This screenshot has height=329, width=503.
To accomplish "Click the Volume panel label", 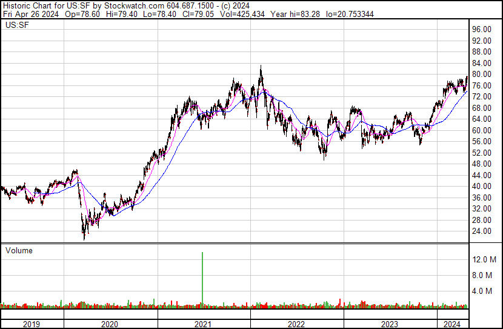I will click(19, 251).
